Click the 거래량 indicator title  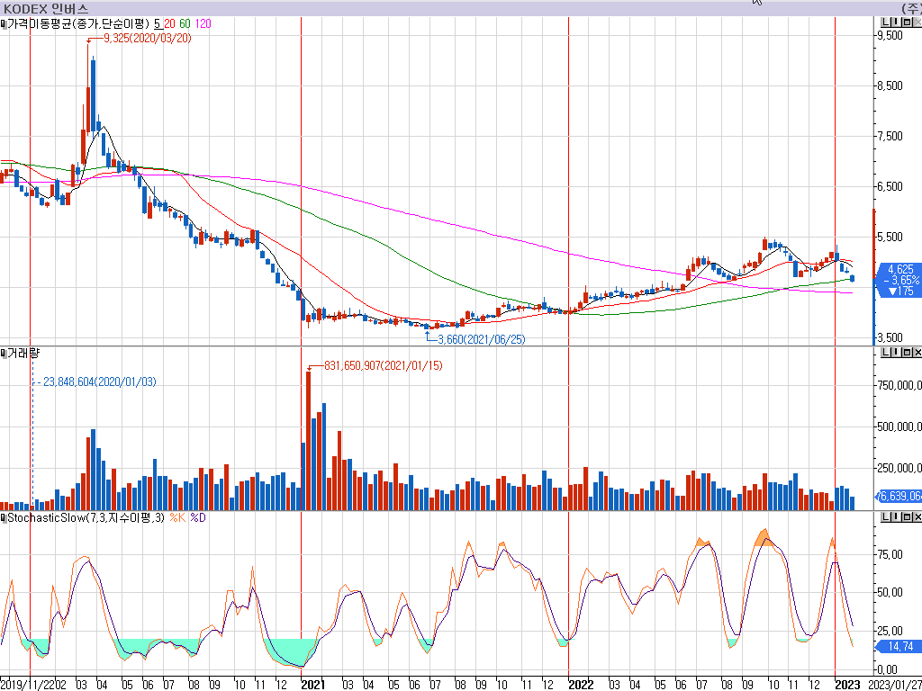23,353
